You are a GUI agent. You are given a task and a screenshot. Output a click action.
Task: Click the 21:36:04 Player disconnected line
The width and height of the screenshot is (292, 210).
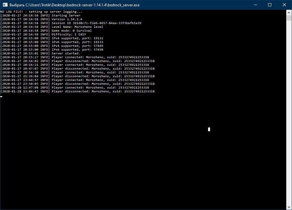(x=78, y=76)
